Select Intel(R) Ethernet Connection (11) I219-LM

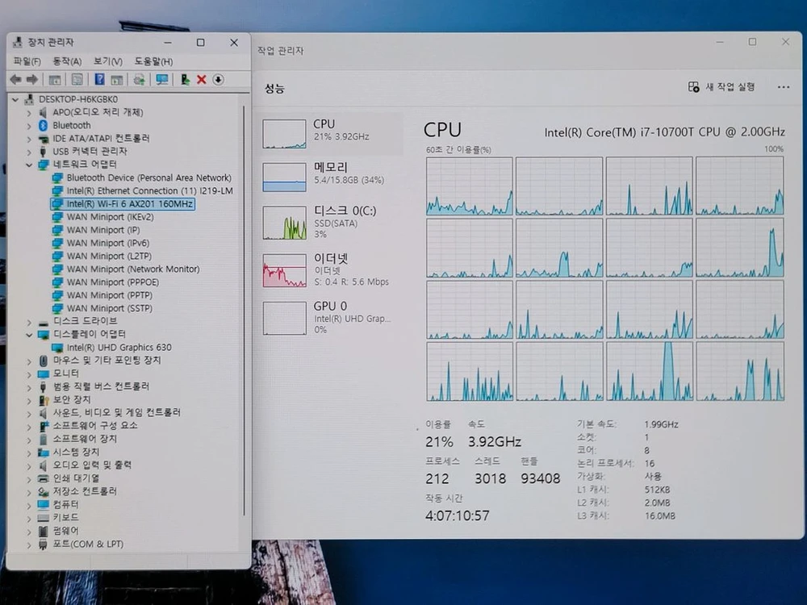pos(150,191)
